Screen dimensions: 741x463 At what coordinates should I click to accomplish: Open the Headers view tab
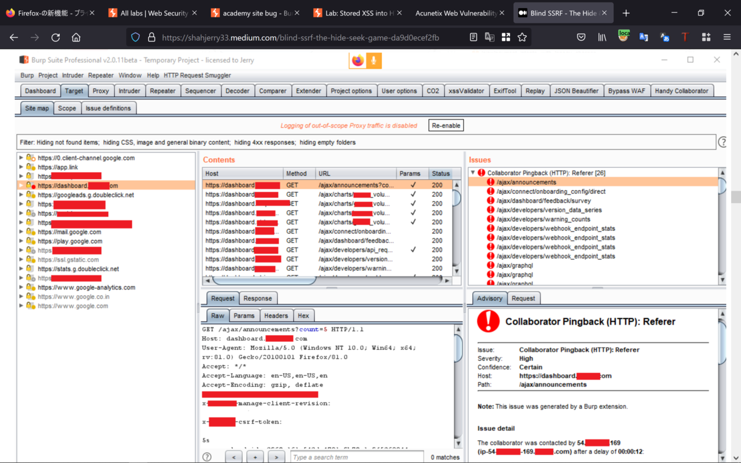pos(276,315)
